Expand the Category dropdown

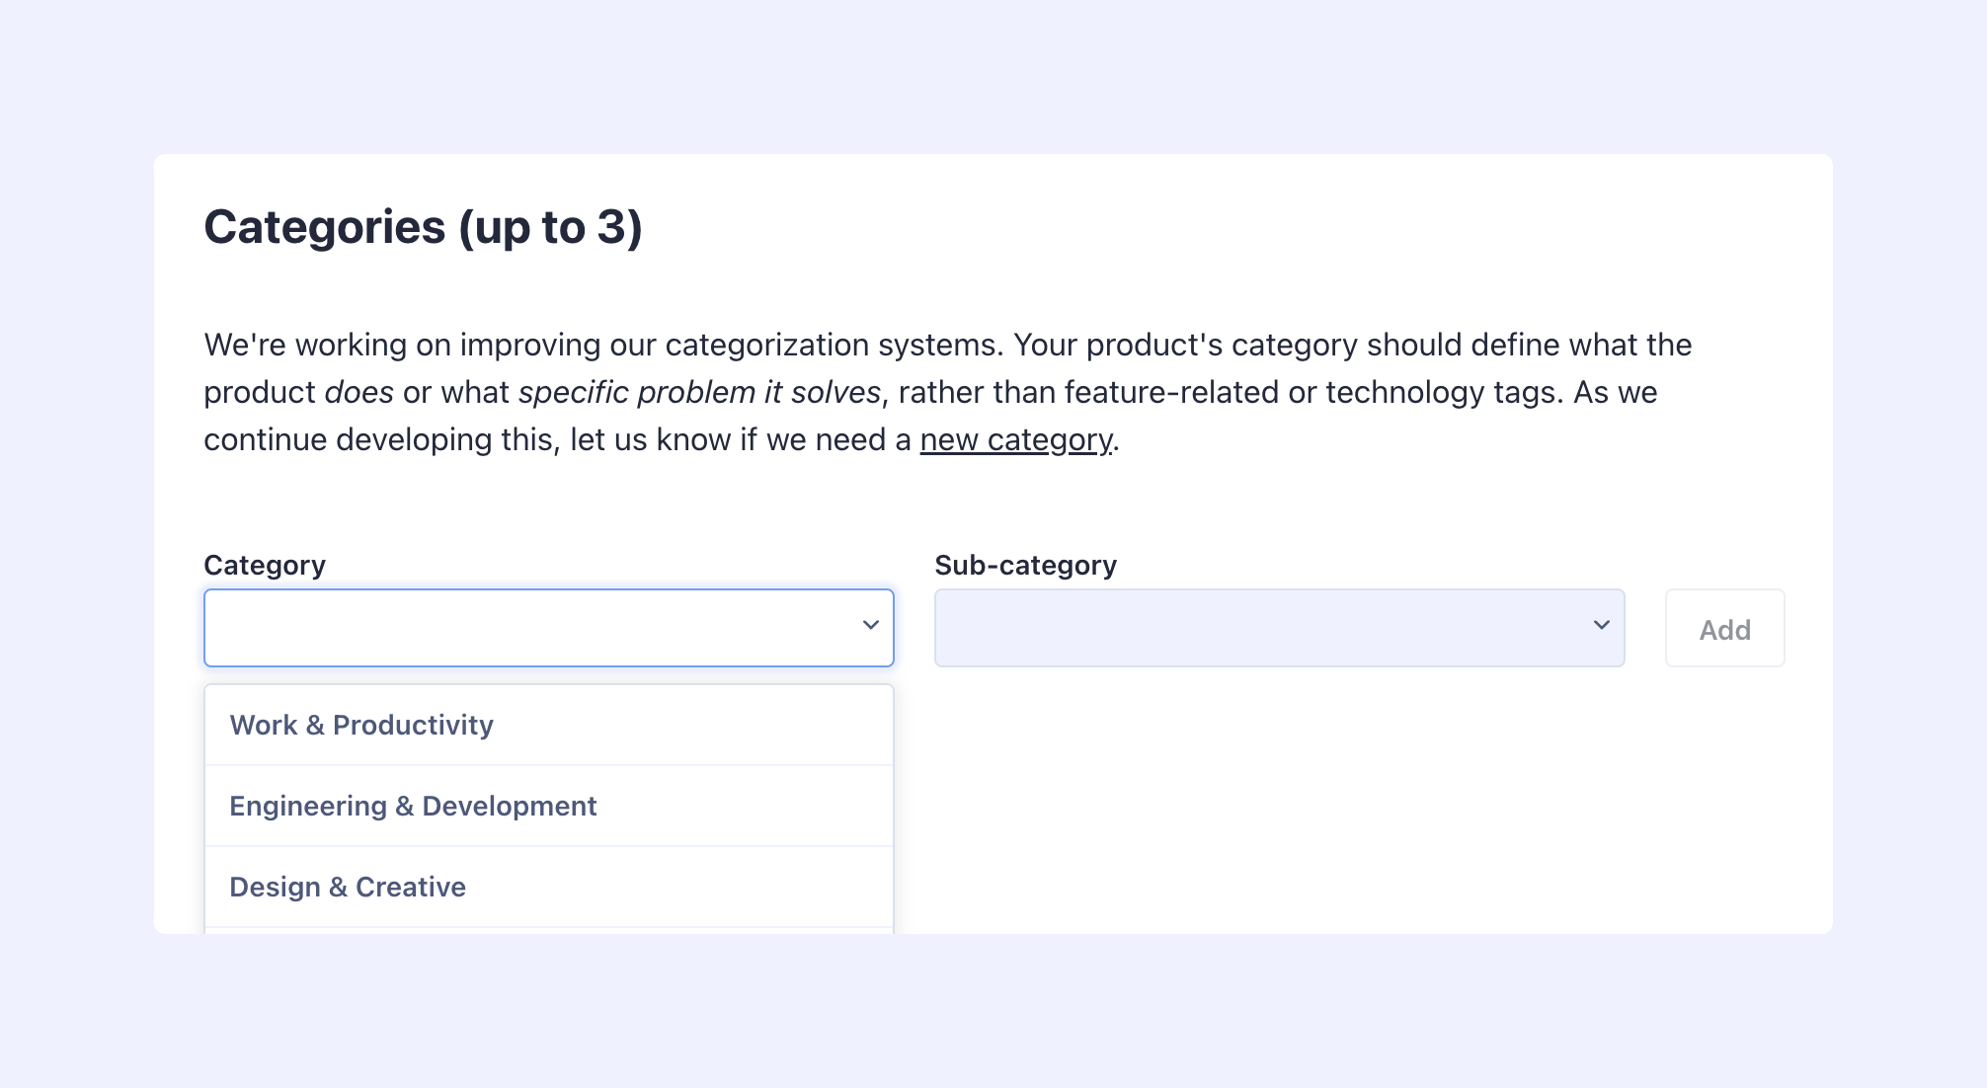(x=548, y=628)
